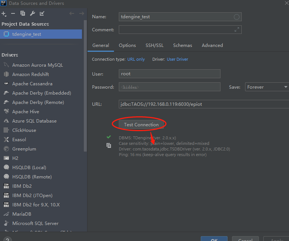Open the Save Forever dropdown

click(267, 87)
